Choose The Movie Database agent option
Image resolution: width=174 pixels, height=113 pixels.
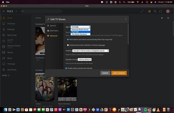pos(80,34)
